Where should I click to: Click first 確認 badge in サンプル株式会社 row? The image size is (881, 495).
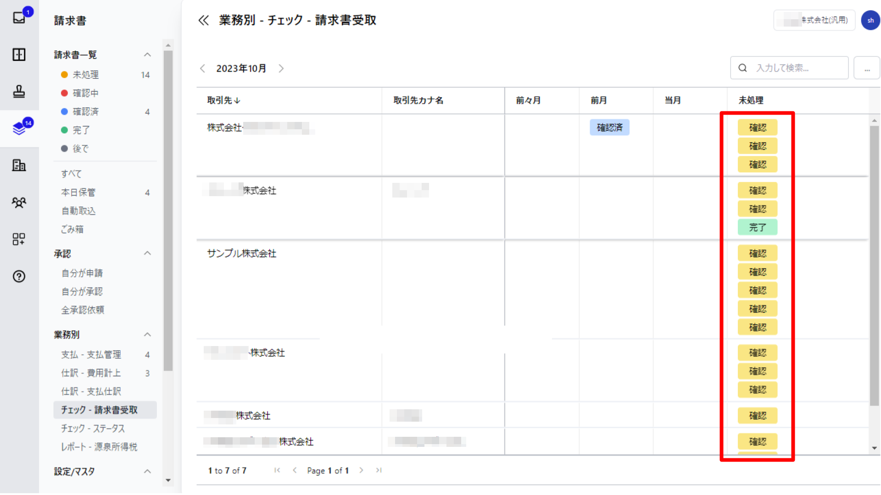click(758, 253)
